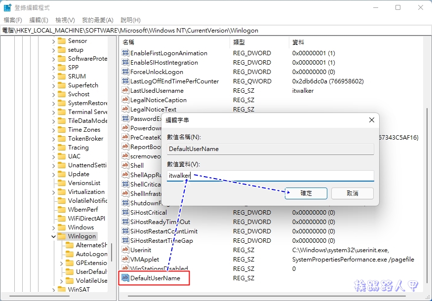Click the userinit.exe path data cell
This screenshot has width=432, height=301.
coord(341,250)
